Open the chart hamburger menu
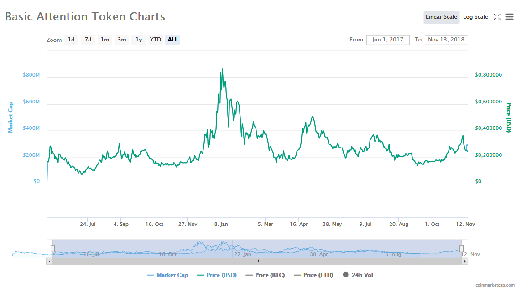The width and height of the screenshot is (532, 297). [x=509, y=17]
